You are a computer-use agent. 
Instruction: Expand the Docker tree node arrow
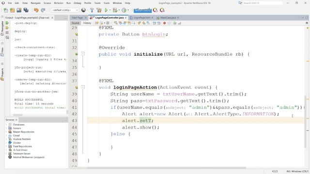coord(6,143)
